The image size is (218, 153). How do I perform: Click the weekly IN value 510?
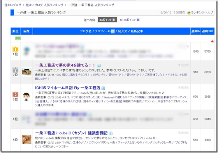[195, 140]
